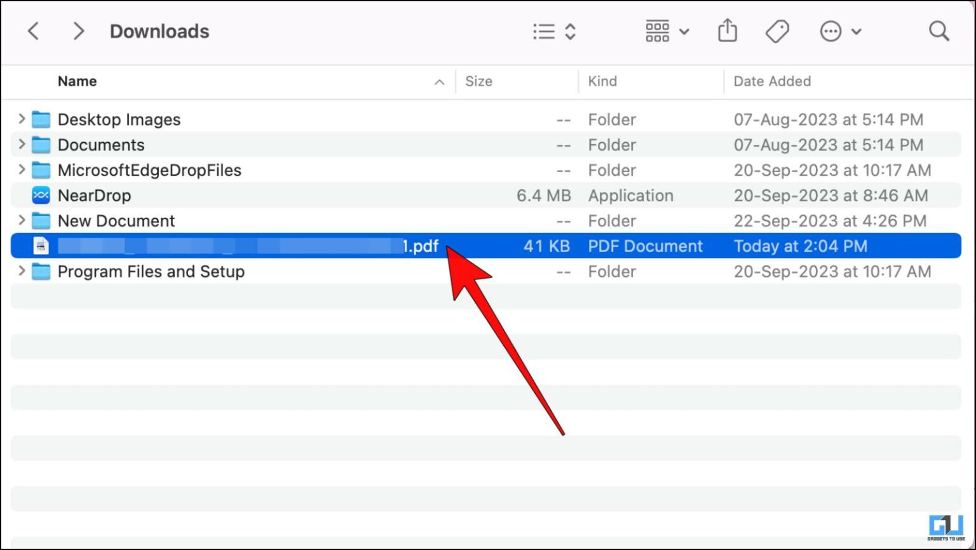Click the PDF document icon on the selected file
The width and height of the screenshot is (976, 550).
click(x=40, y=246)
